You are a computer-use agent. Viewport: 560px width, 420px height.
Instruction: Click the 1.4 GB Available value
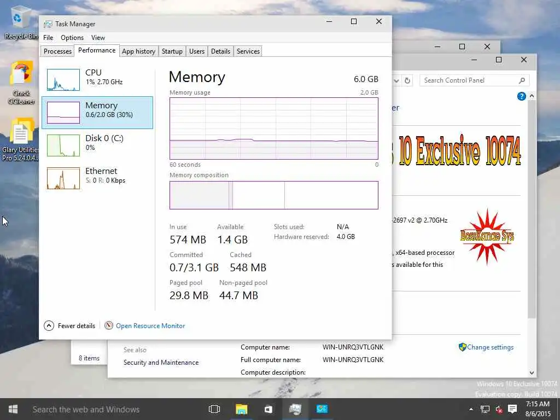tap(232, 240)
